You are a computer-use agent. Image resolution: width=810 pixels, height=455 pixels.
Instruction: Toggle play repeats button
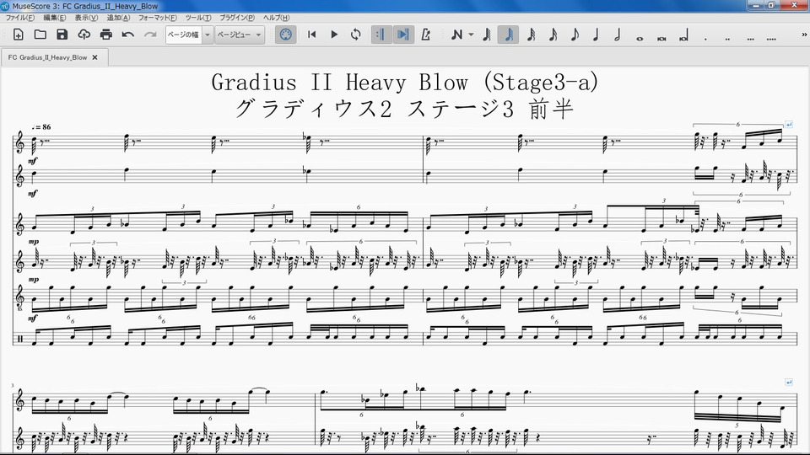381,35
